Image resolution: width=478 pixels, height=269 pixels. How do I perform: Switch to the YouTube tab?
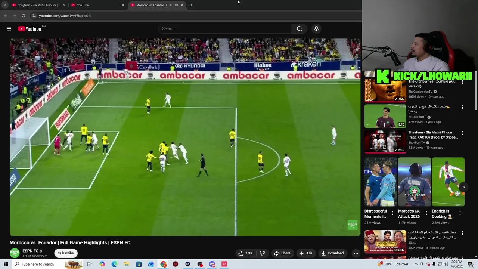tap(98, 5)
